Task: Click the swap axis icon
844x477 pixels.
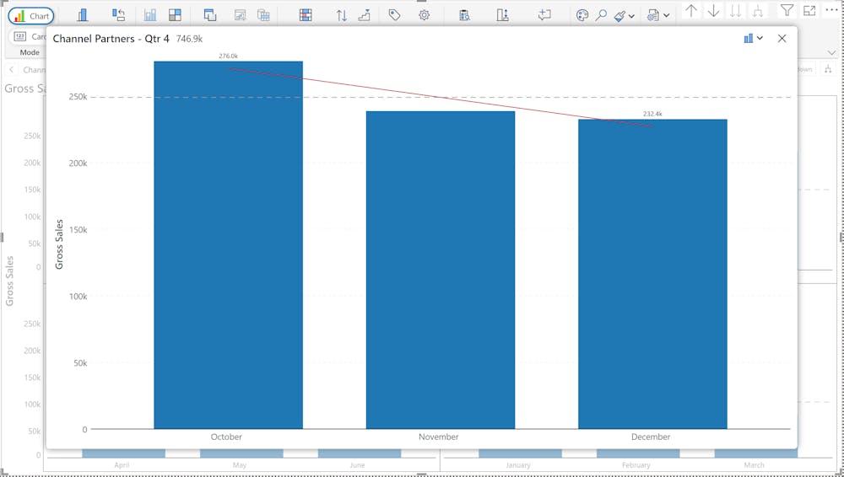Action: (x=118, y=15)
